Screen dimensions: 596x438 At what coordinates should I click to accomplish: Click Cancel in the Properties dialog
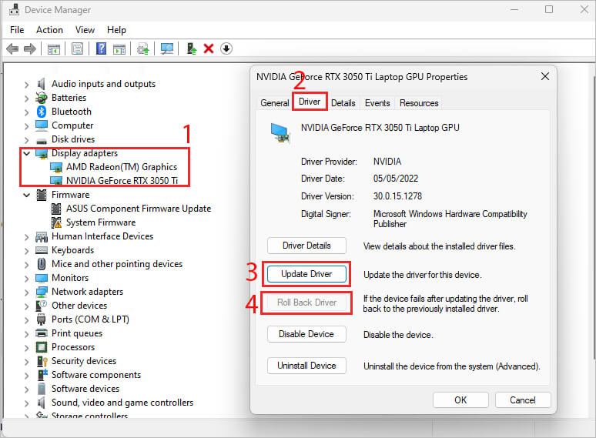coord(523,400)
